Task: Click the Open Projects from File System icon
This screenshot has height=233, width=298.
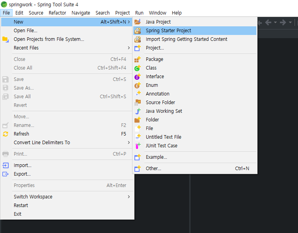Action: (6, 39)
